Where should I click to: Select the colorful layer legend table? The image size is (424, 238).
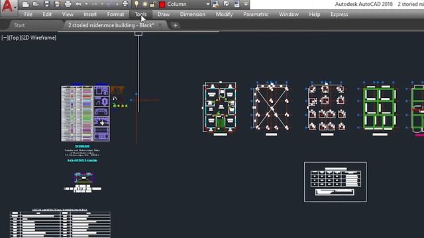coord(77,113)
